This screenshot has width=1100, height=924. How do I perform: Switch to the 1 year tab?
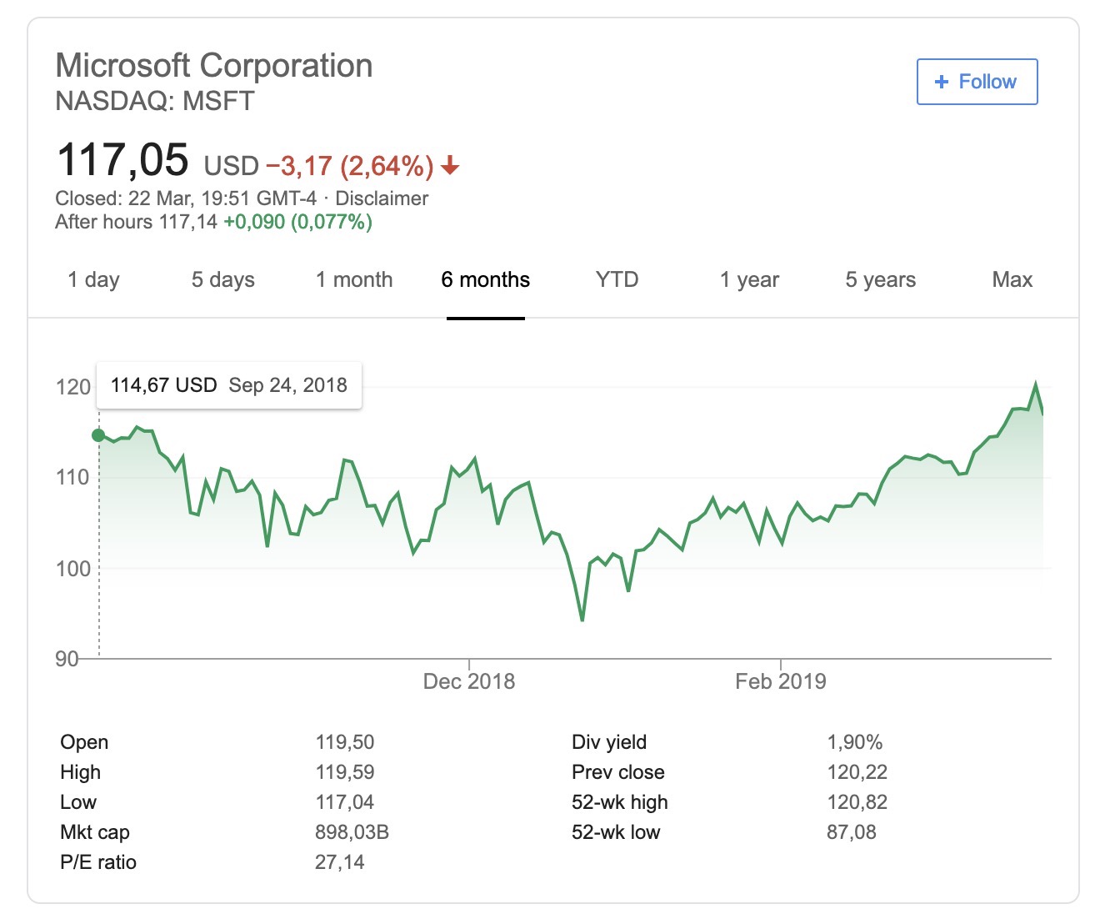[749, 279]
